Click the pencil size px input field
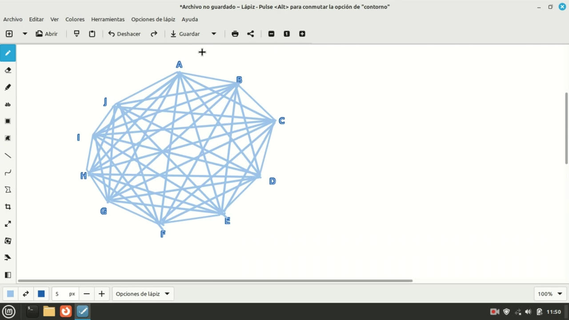This screenshot has height=320, width=569. (x=65, y=294)
